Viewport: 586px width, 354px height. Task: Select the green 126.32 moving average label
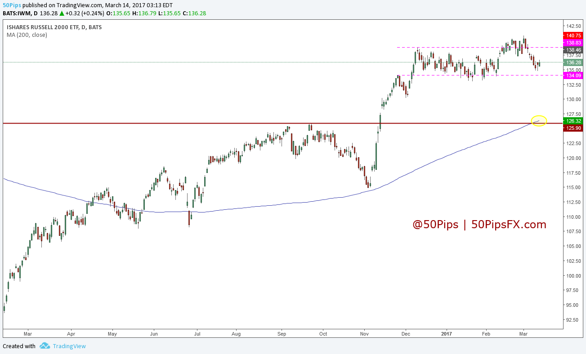tap(573, 121)
